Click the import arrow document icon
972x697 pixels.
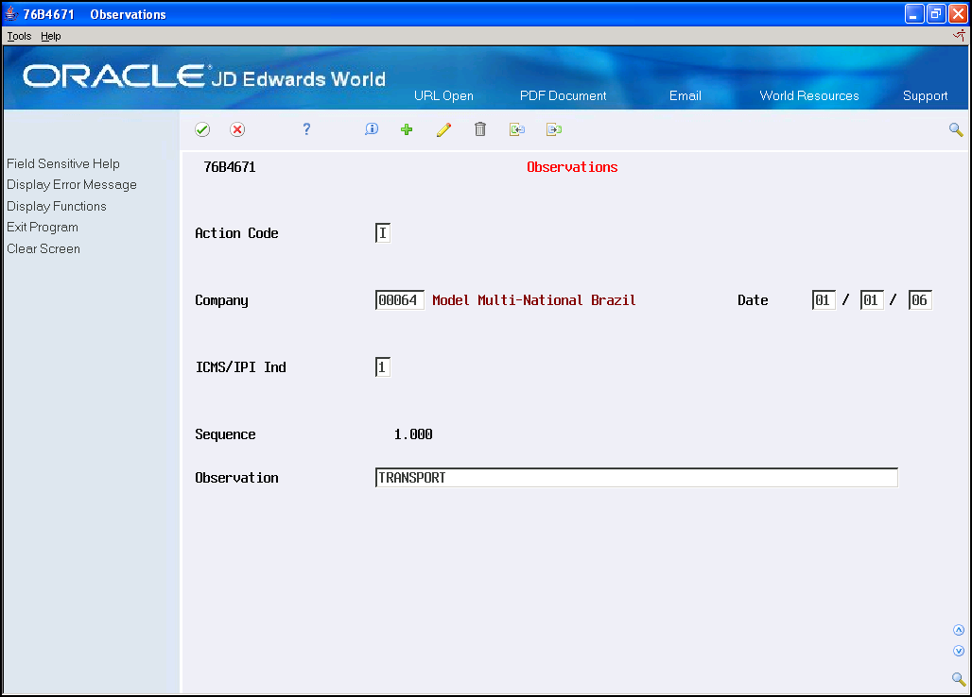(x=517, y=129)
